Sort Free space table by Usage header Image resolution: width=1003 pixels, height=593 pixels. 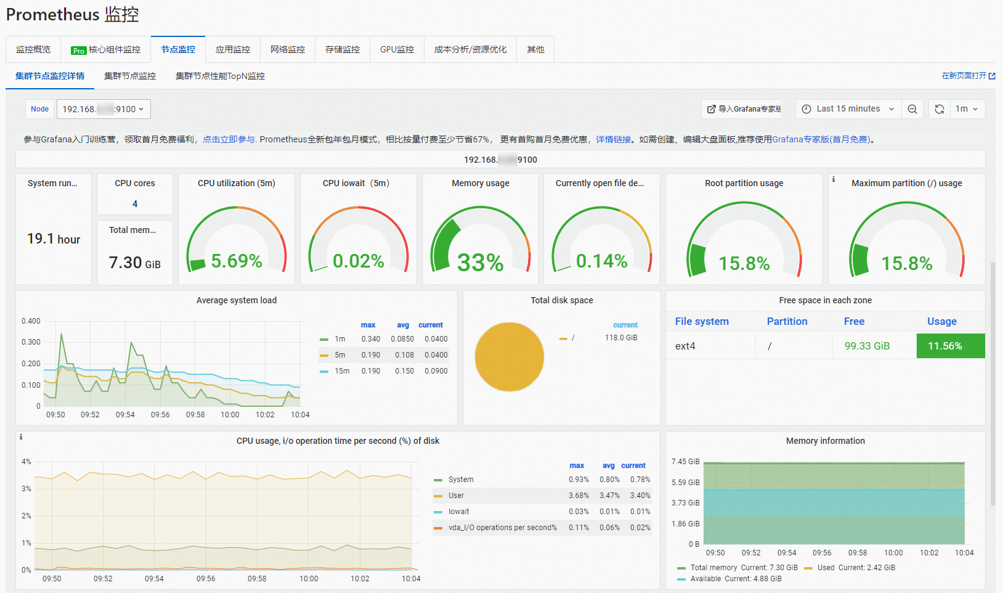point(942,321)
